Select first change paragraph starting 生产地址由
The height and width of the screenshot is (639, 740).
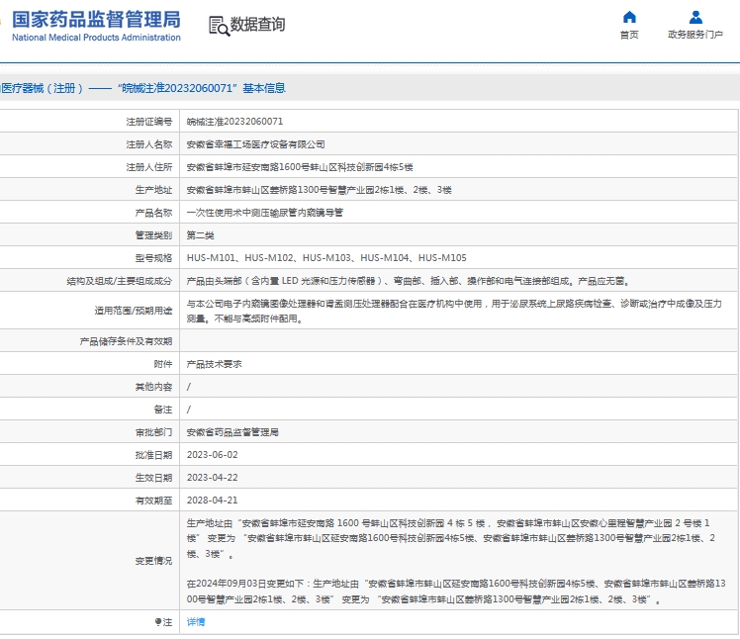coord(451,538)
